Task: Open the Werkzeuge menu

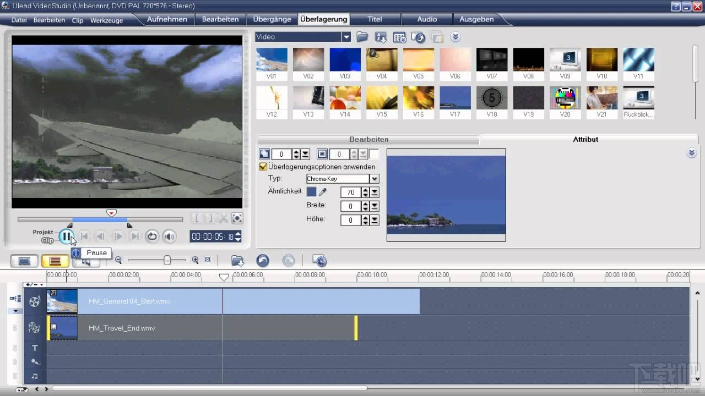Action: tap(106, 20)
